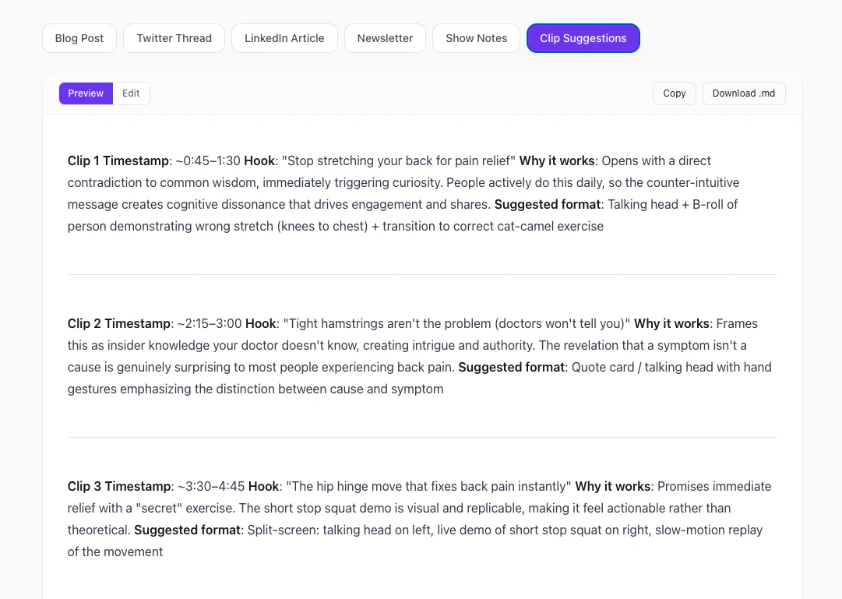The width and height of the screenshot is (842, 599).
Task: Open the Show Notes tab
Action: click(x=476, y=38)
